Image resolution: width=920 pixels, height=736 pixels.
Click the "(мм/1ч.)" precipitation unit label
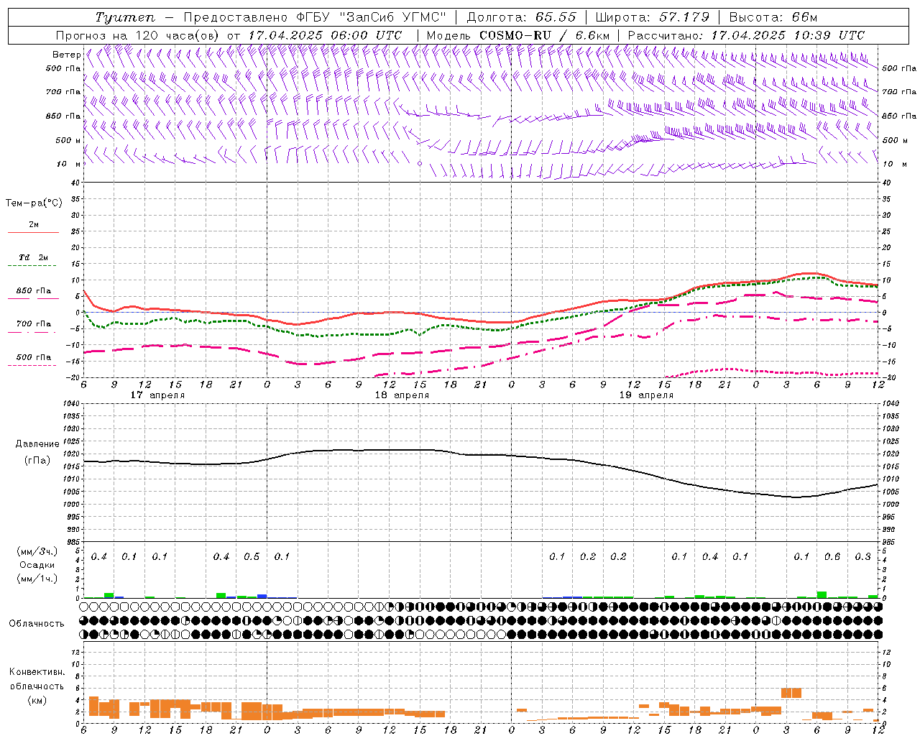point(37,579)
